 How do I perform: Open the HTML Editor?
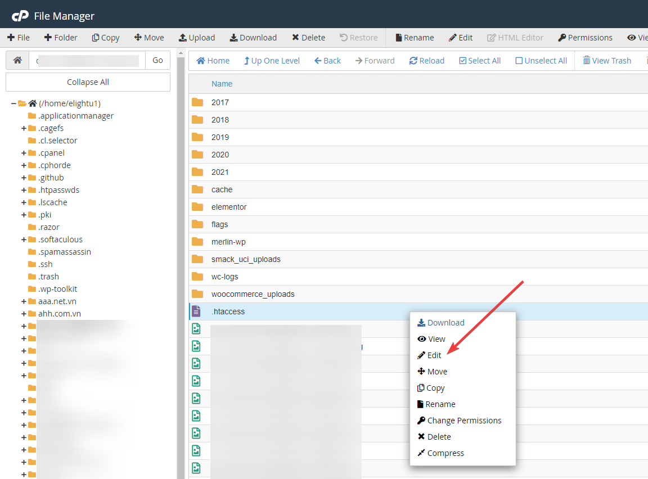point(515,38)
